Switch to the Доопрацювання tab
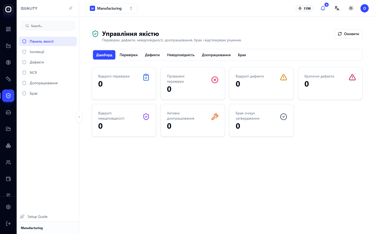Screen dimensions: 375x234 (x=216, y=55)
